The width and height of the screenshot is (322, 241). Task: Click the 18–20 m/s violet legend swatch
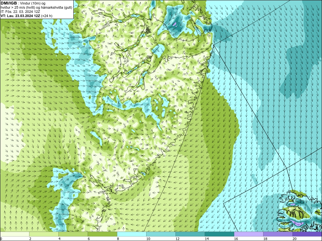coord(278,234)
